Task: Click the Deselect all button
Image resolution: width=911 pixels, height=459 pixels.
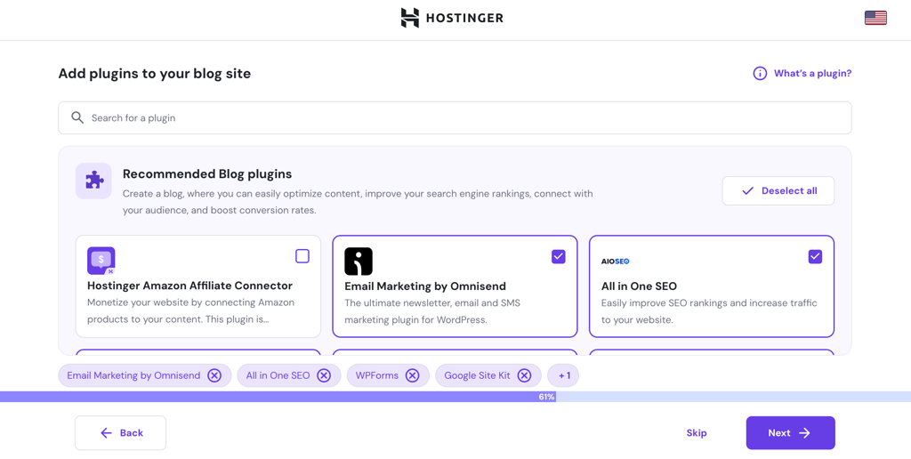Action: pyautogui.click(x=778, y=190)
